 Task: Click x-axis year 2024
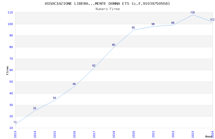point(213,134)
